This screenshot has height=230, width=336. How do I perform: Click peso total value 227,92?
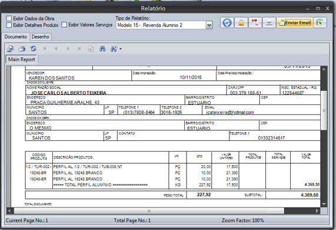[x=204, y=195]
